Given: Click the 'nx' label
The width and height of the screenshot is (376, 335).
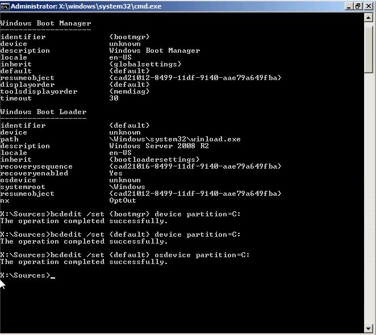Looking at the screenshot, I should tap(5, 200).
